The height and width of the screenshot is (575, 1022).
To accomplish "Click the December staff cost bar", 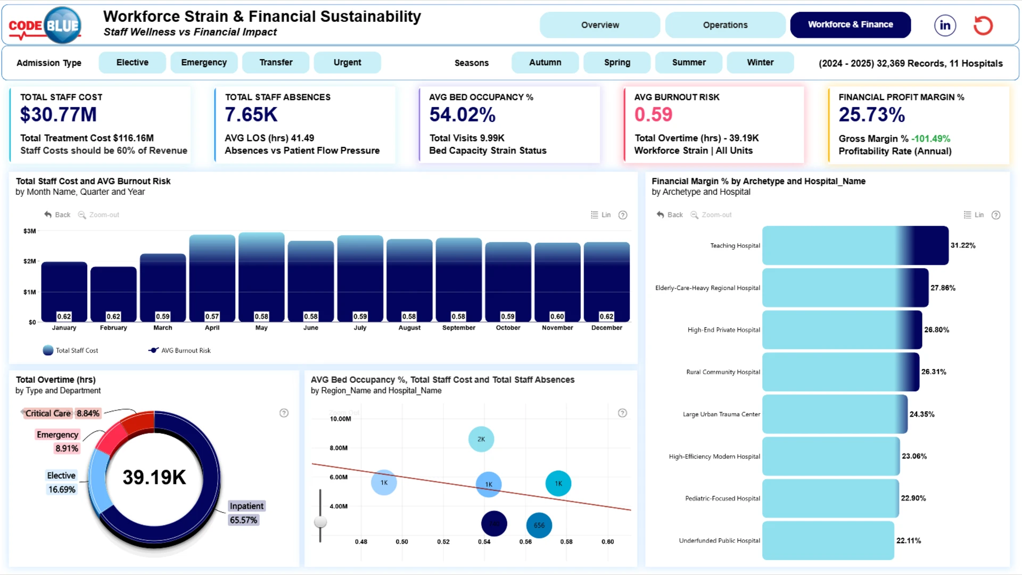I will [607, 282].
